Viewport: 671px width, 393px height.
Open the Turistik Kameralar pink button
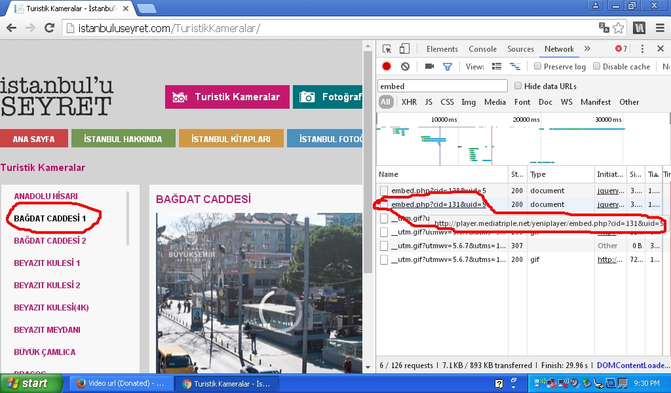click(227, 97)
